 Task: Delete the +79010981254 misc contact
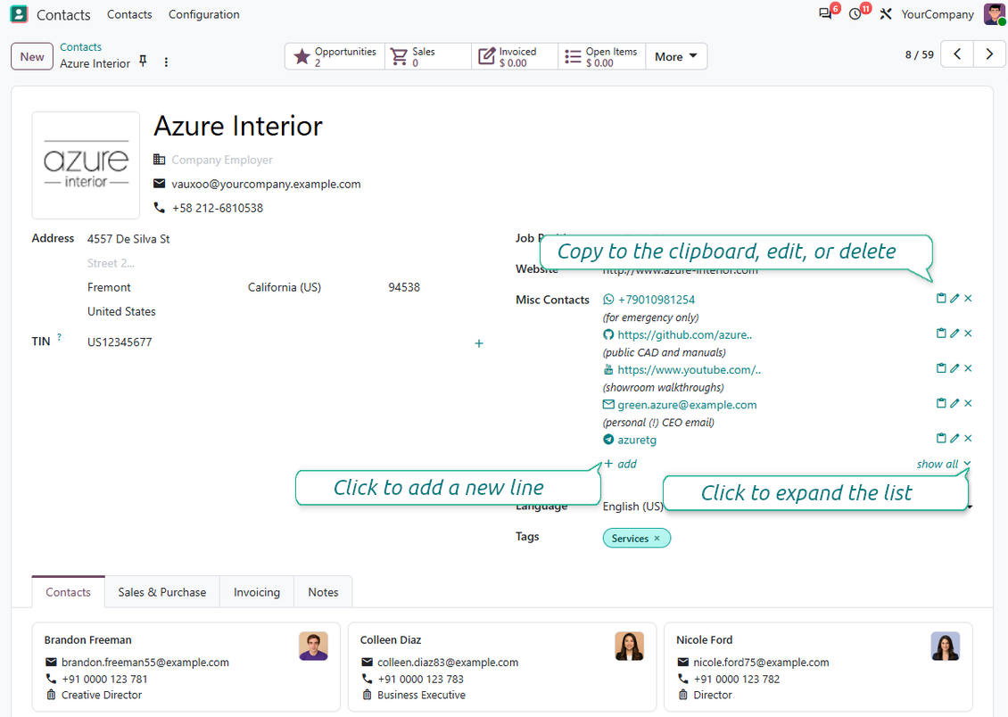tap(968, 298)
